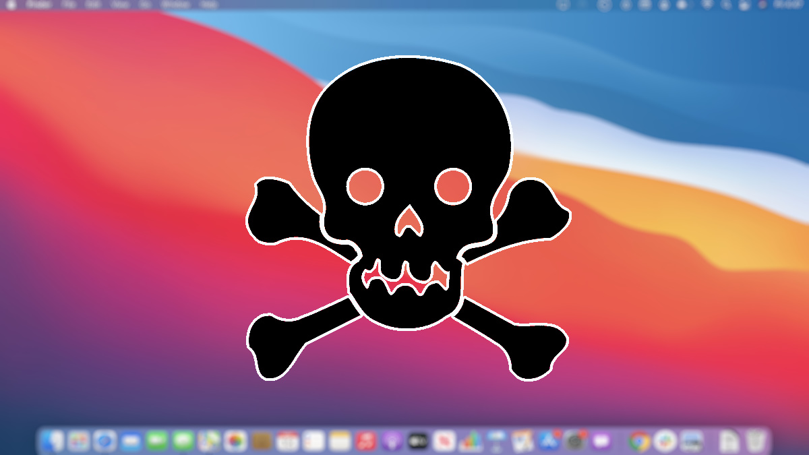Screen dimensions: 809x455
Task: Open the Notes app in the Dock
Action: point(340,442)
